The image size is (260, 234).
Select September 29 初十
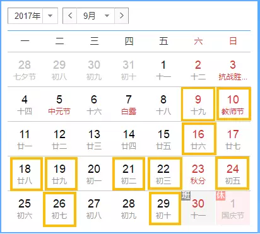coord(165,208)
